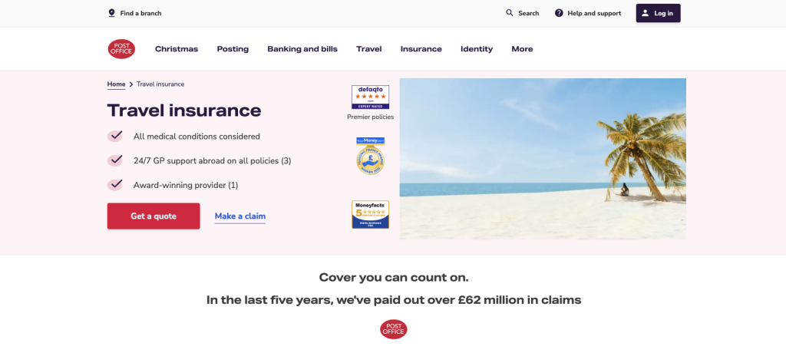Click the Travel insurance breadcrumb text

160,84
